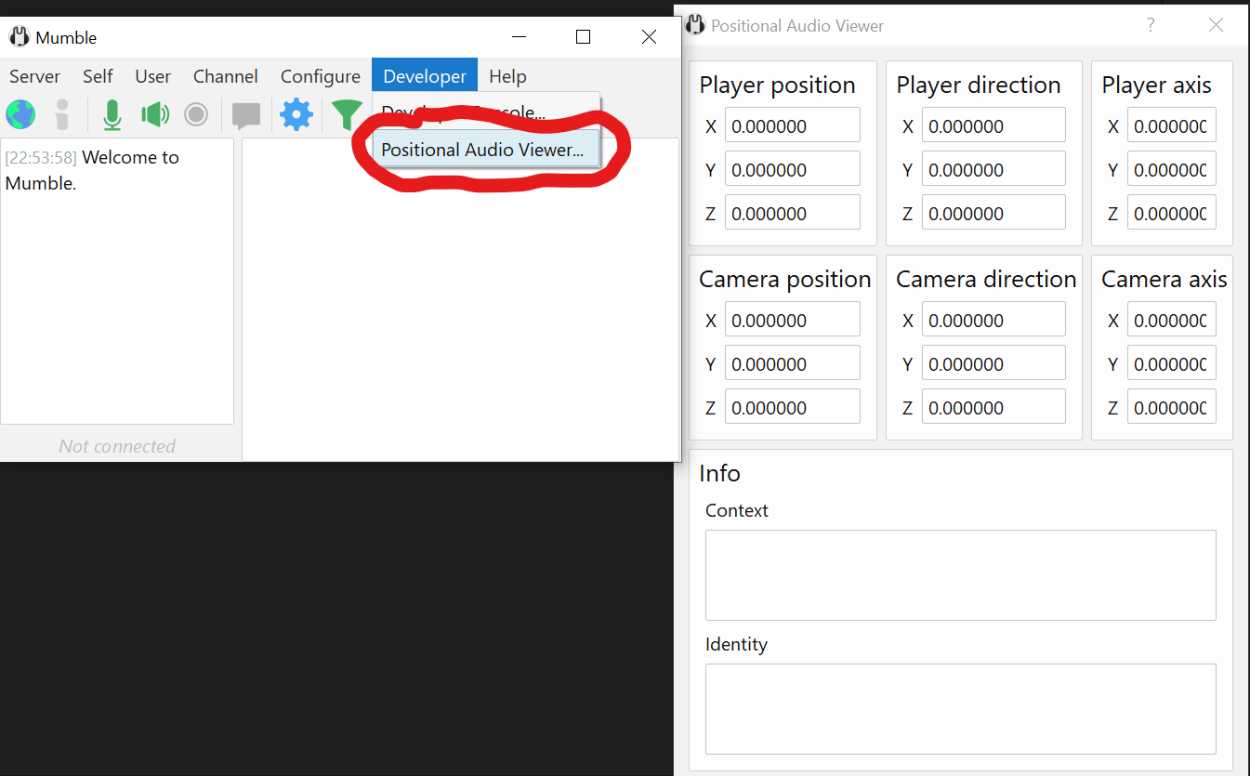Toggle the green channel filter funnel icon

coord(347,114)
